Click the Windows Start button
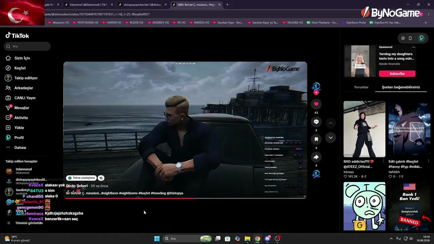Viewport: 434px width, 244px height. pyautogui.click(x=157, y=239)
